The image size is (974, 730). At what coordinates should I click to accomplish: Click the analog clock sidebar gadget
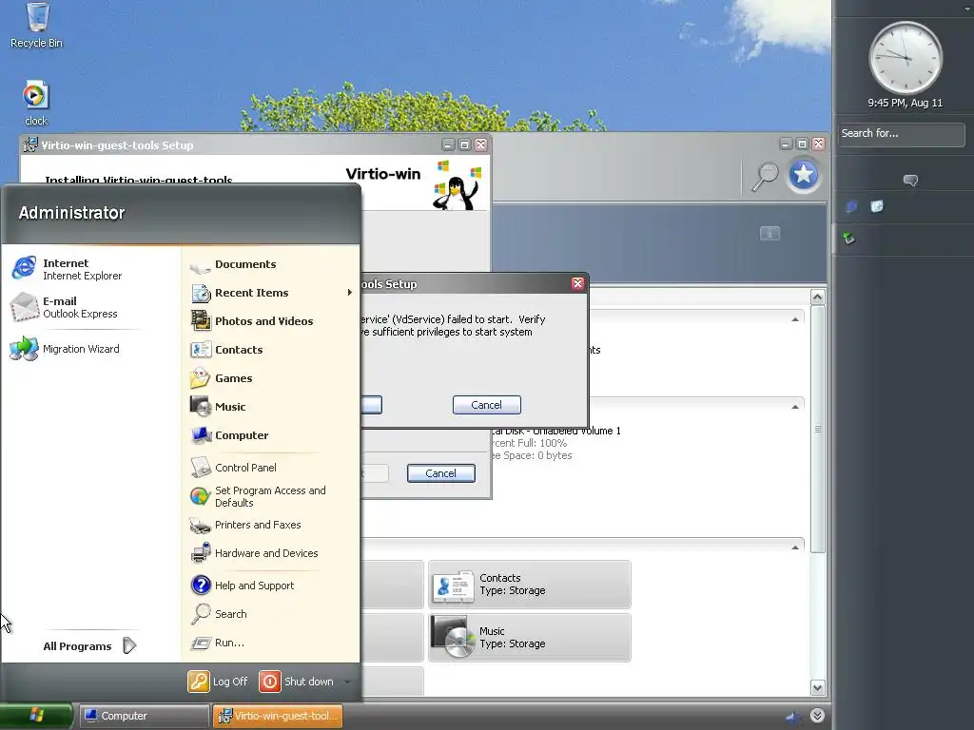pos(906,58)
